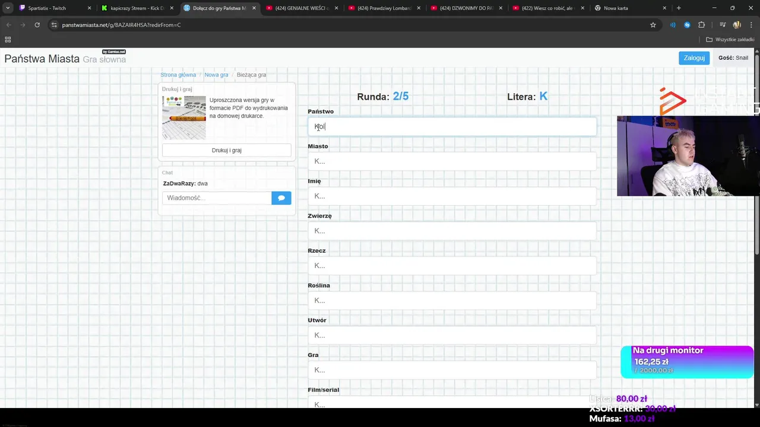The width and height of the screenshot is (760, 427).
Task: Focus the Państwo input field
Action: [452, 126]
